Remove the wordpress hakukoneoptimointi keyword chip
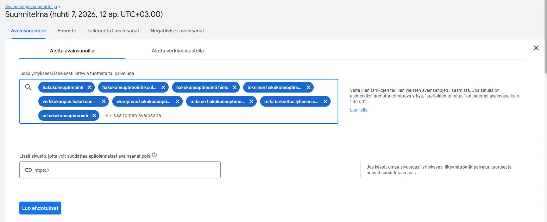Image resolution: width=547 pixels, height=222 pixels. (x=177, y=101)
